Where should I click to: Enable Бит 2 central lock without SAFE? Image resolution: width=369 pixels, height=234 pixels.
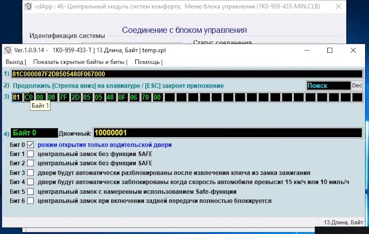pos(30,163)
